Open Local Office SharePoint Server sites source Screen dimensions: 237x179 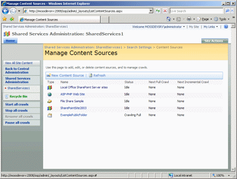click(84, 87)
